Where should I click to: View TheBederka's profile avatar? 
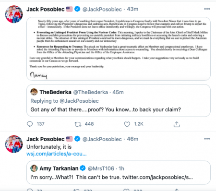pos(34,92)
